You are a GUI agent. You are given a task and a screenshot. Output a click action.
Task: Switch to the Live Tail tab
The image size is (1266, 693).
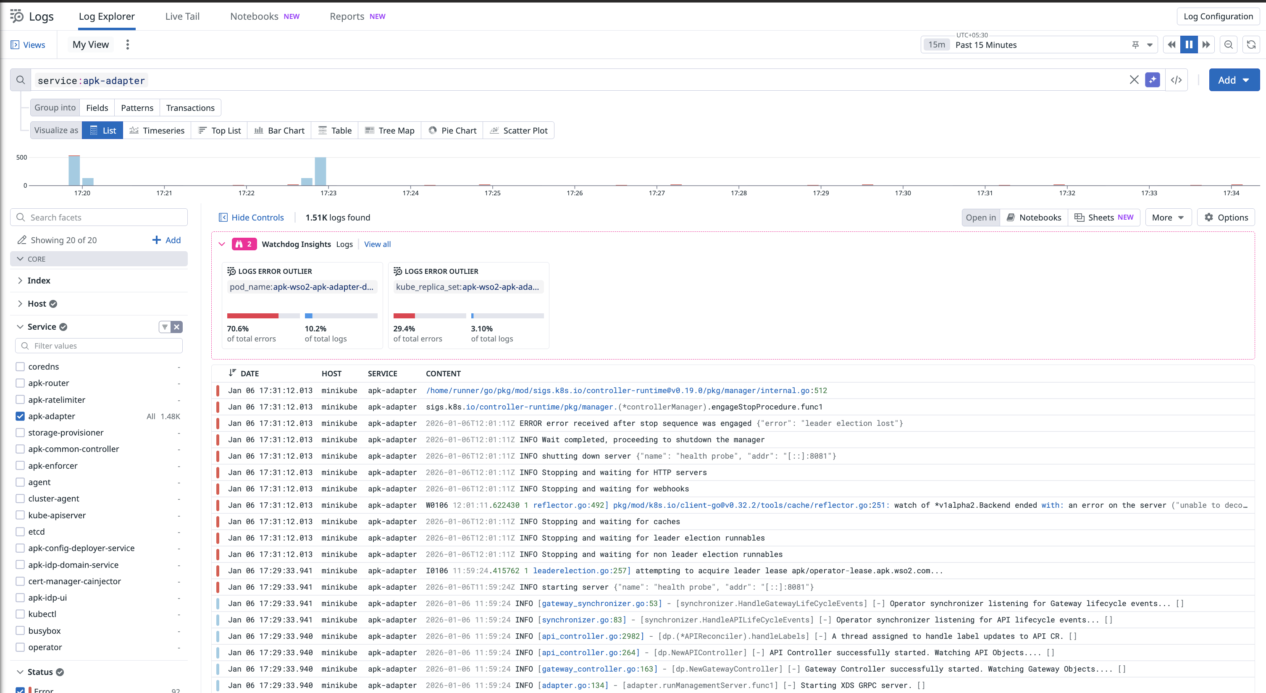point(182,16)
